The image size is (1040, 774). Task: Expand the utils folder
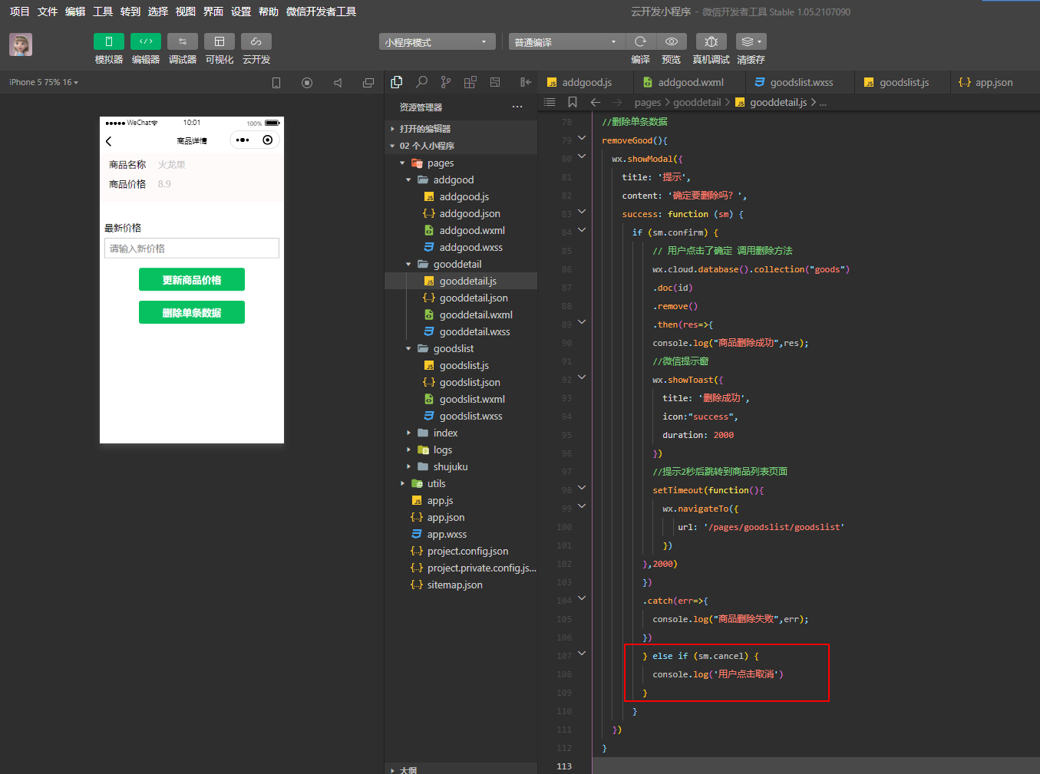461,483
